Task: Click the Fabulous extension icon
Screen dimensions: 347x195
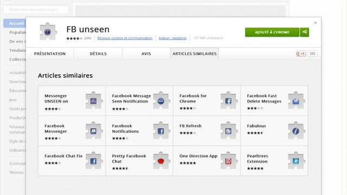Action: pos(297,131)
